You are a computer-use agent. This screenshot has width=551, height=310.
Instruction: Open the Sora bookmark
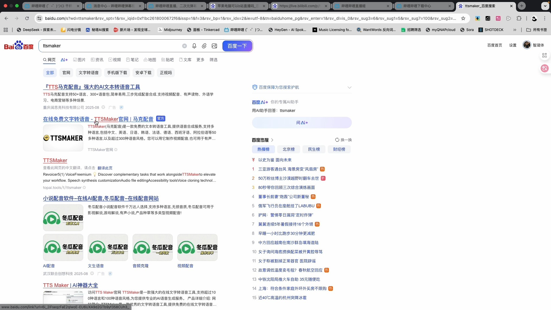pyautogui.click(x=467, y=30)
